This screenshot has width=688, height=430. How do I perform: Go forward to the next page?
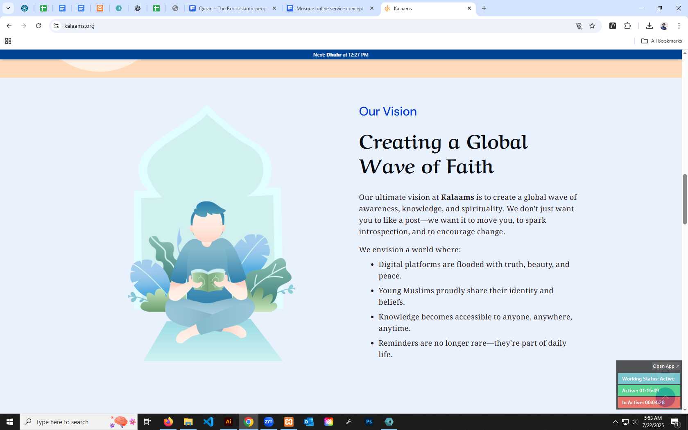[x=24, y=26]
